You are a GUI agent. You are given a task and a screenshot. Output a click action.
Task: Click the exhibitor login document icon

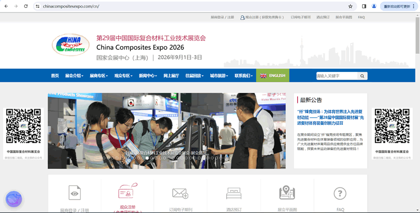pos(74,193)
